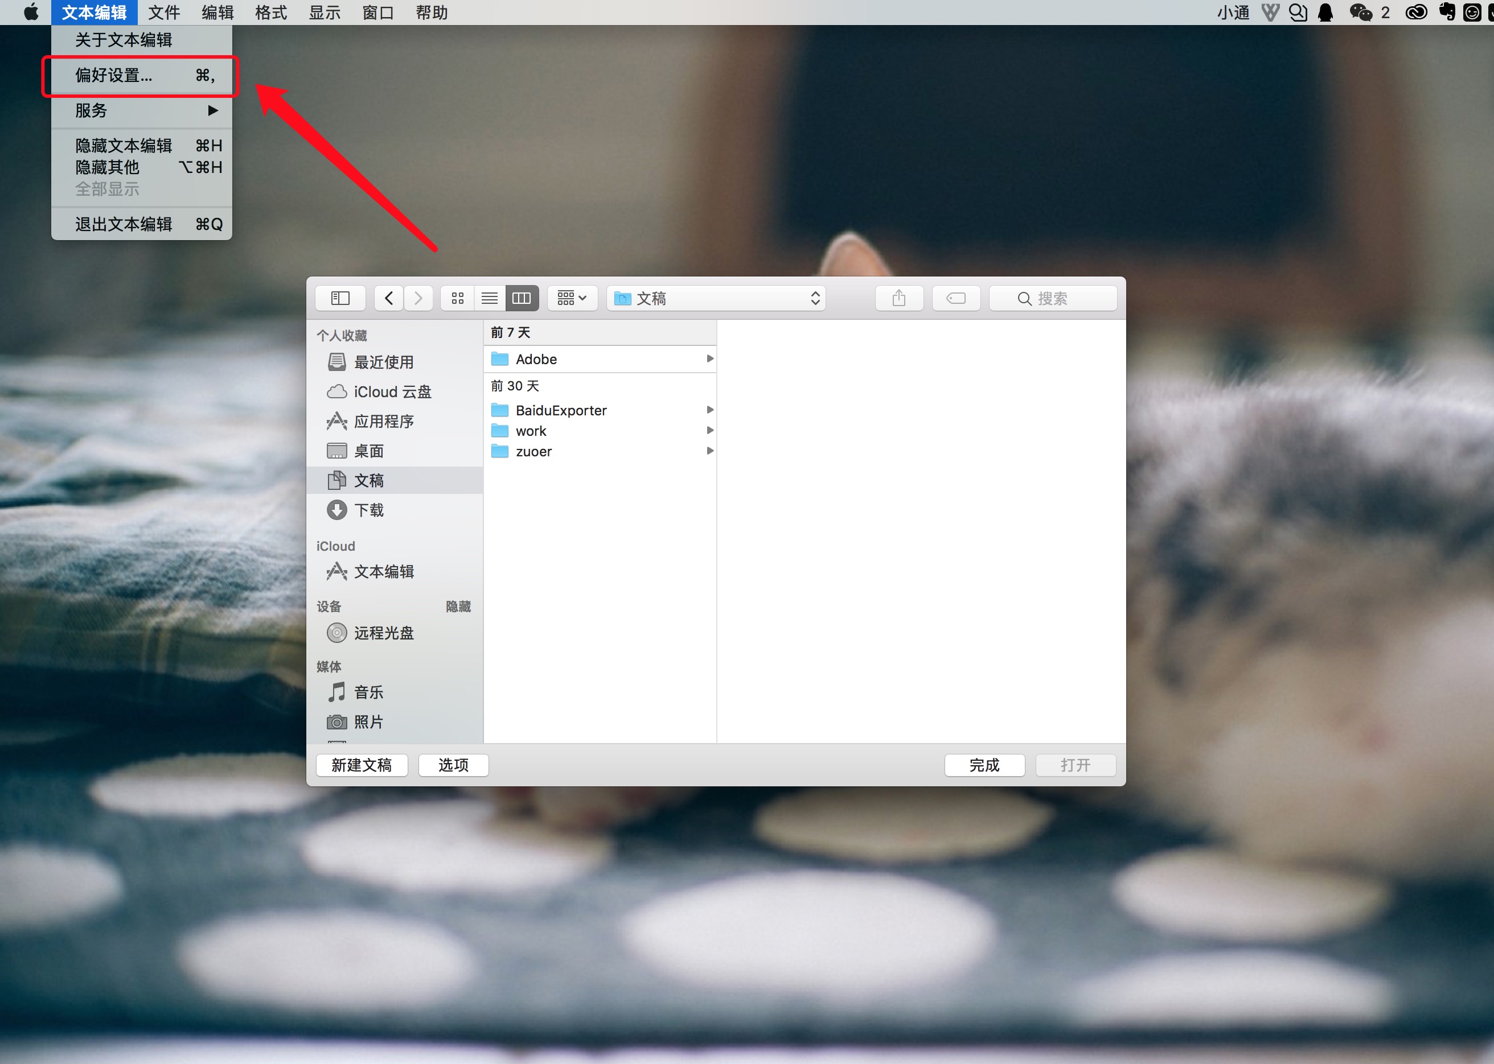Viewport: 1494px width, 1064px height.
Task: Switch to column view
Action: (522, 298)
